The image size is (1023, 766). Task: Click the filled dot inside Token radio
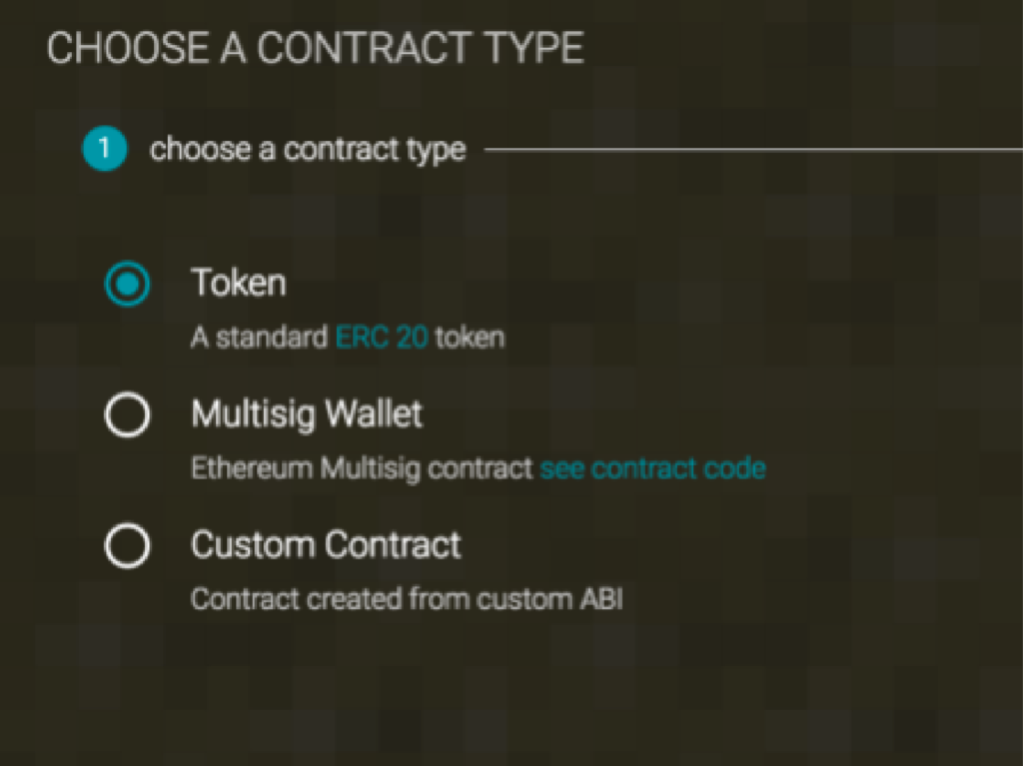pos(127,285)
